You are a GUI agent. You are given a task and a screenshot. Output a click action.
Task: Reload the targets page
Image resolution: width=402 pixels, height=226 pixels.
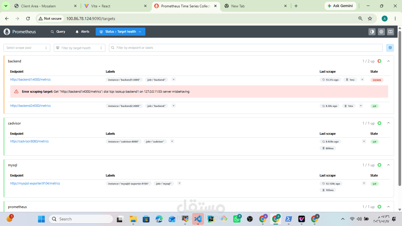tap(28, 19)
